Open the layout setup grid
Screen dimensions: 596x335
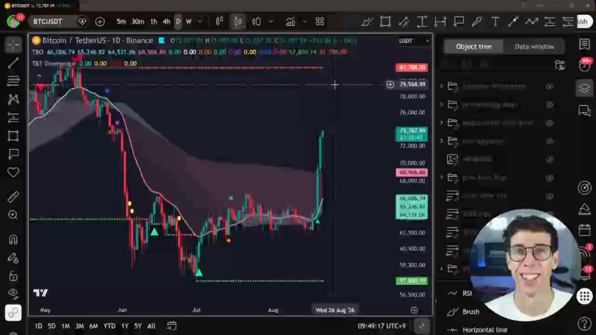[320, 22]
